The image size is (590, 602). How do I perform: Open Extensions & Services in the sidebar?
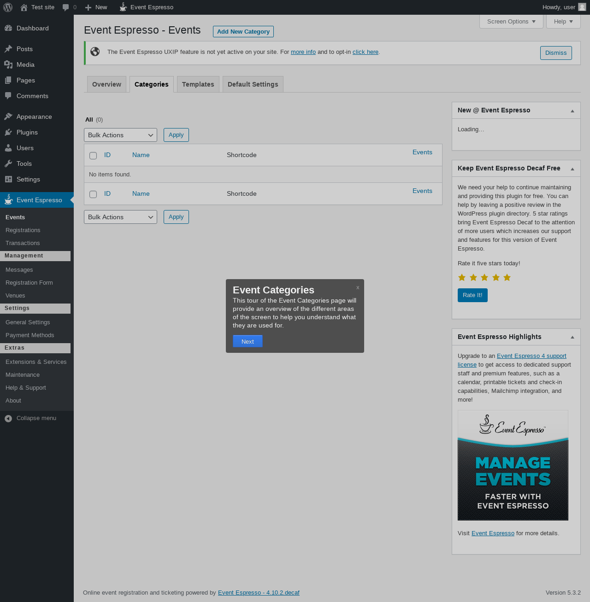click(36, 362)
